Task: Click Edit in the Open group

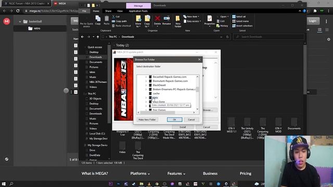Action: tap(221, 21)
